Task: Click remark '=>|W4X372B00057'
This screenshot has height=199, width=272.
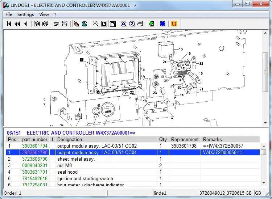Action: click(x=223, y=146)
